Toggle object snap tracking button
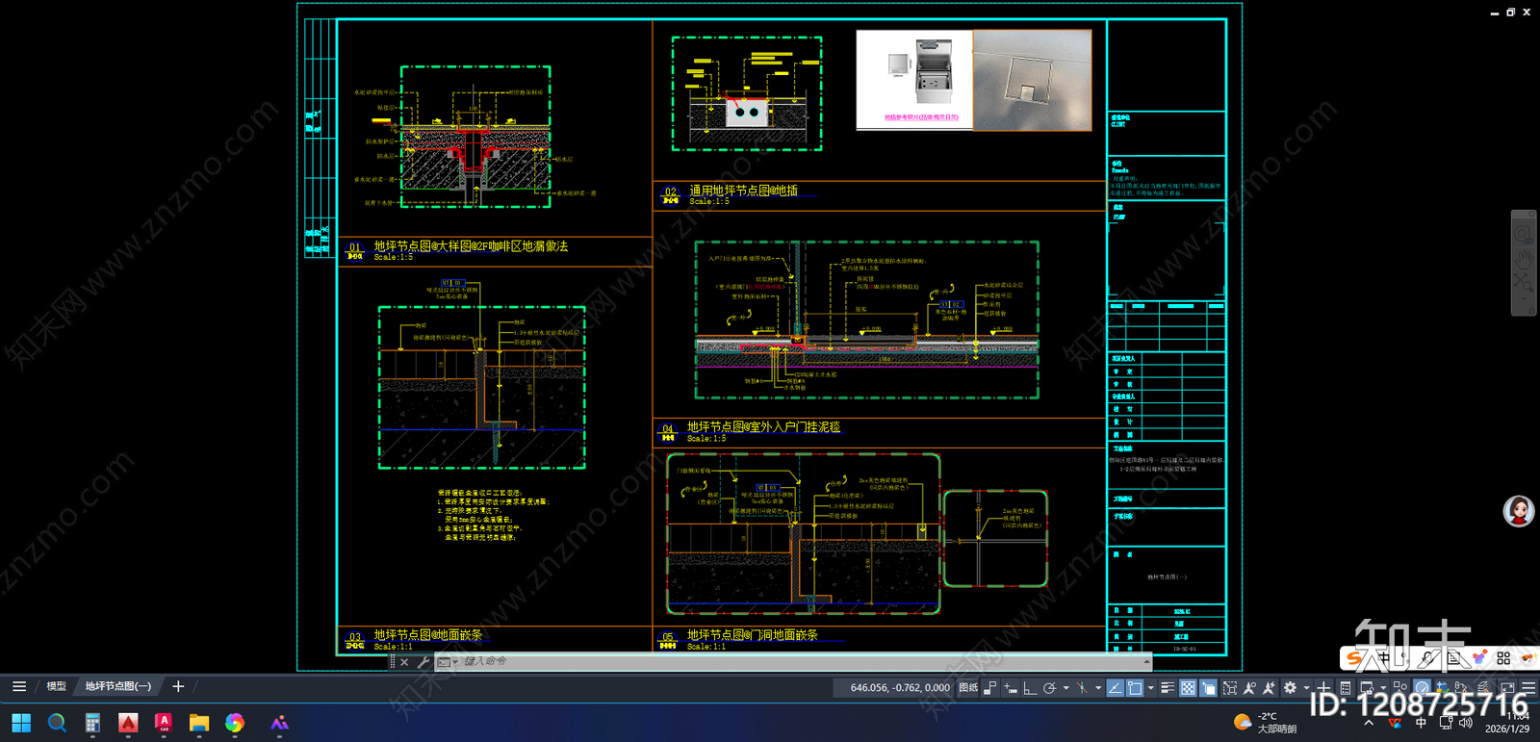Image resolution: width=1540 pixels, height=742 pixels. click(1115, 688)
